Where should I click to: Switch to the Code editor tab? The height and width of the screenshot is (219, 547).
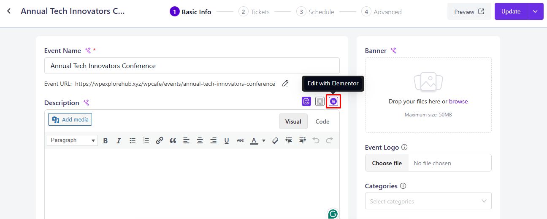pyautogui.click(x=322, y=121)
